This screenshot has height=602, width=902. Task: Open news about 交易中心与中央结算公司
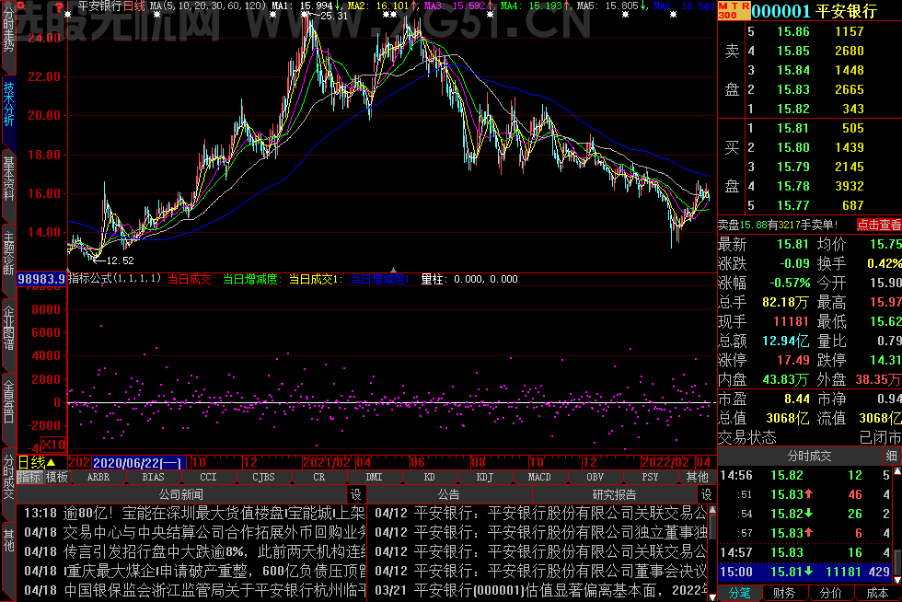click(x=194, y=532)
